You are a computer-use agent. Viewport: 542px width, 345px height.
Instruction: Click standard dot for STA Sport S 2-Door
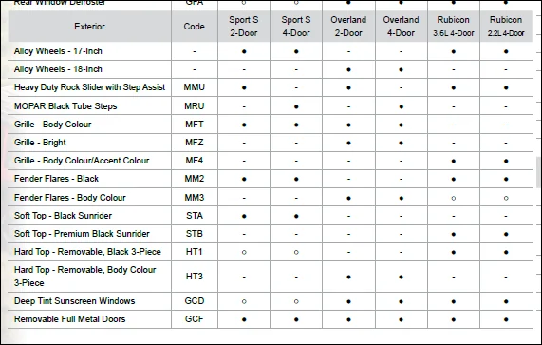pyautogui.click(x=244, y=217)
